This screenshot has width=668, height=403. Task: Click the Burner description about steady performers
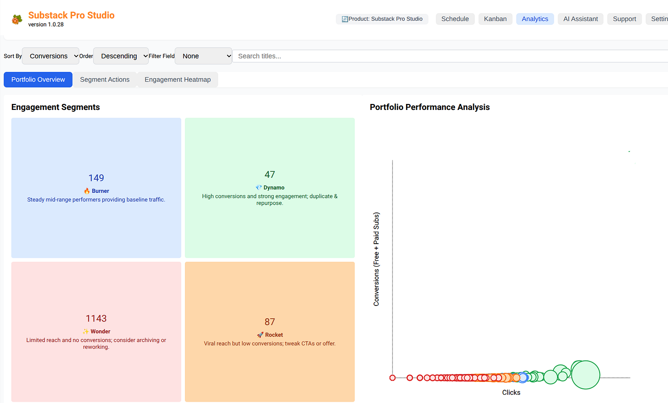pos(96,200)
